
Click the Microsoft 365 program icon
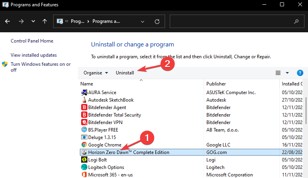point(84,174)
